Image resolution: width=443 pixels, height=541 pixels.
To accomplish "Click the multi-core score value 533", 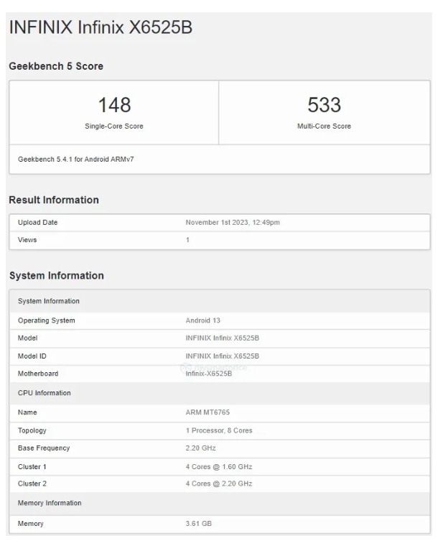I will click(x=324, y=105).
